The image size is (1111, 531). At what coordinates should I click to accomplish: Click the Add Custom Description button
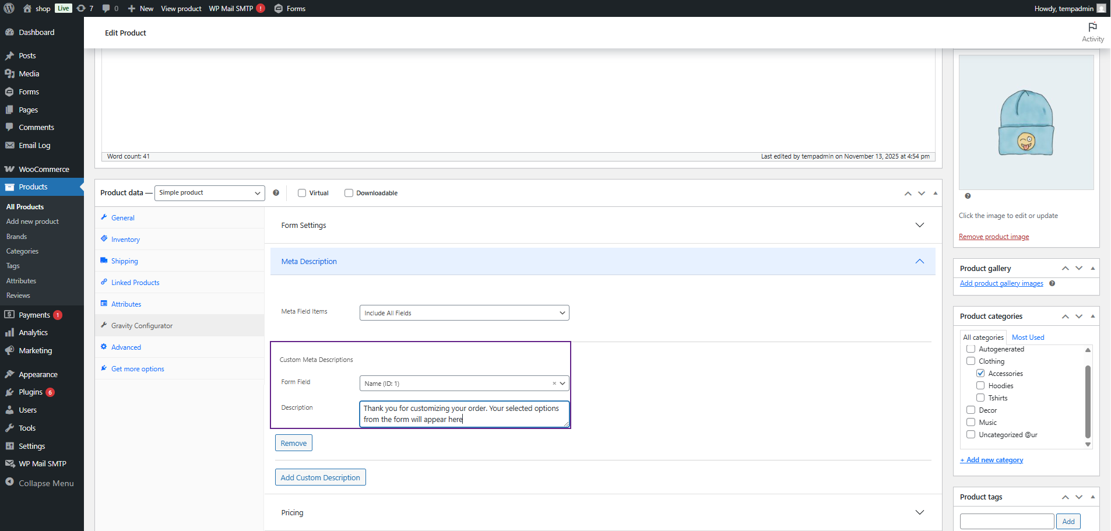[x=320, y=477]
